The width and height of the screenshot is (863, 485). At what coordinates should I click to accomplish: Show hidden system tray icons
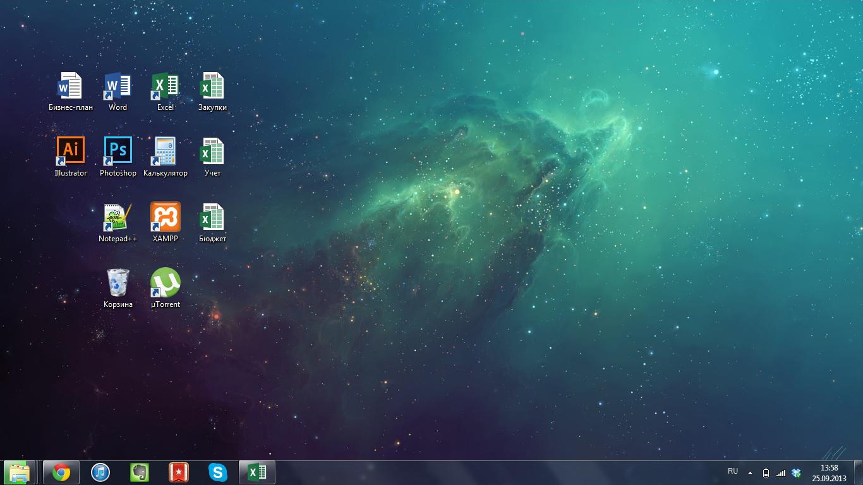tap(751, 472)
